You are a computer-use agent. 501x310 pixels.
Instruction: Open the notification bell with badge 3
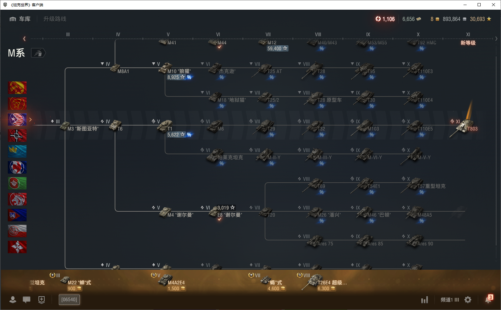pos(488,299)
